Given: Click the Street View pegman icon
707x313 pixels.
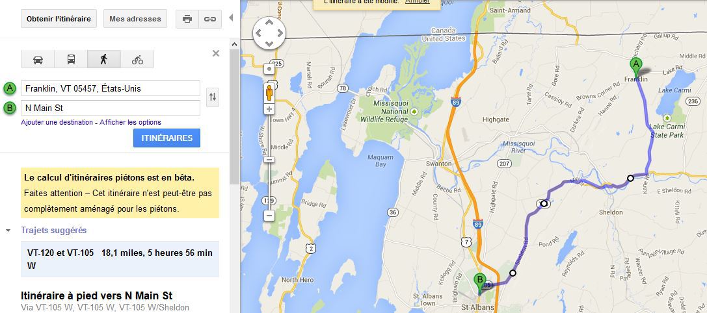Looking at the screenshot, I should (x=269, y=93).
